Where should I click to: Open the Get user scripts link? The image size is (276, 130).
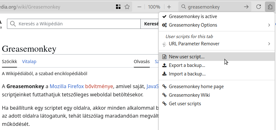coord(217,103)
